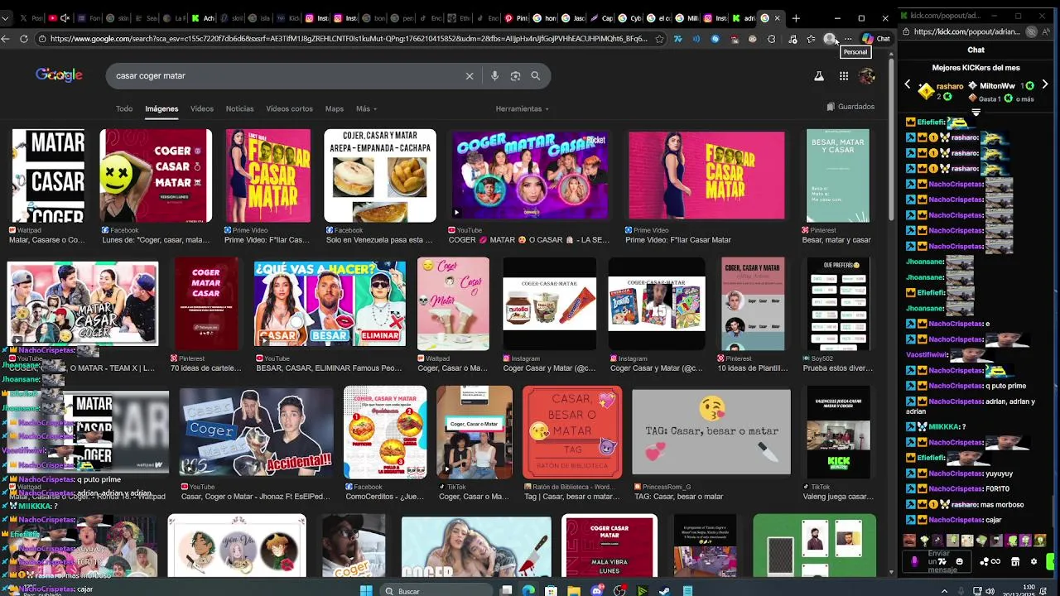Click the taskbar clock showing 1:00

coord(1029,587)
